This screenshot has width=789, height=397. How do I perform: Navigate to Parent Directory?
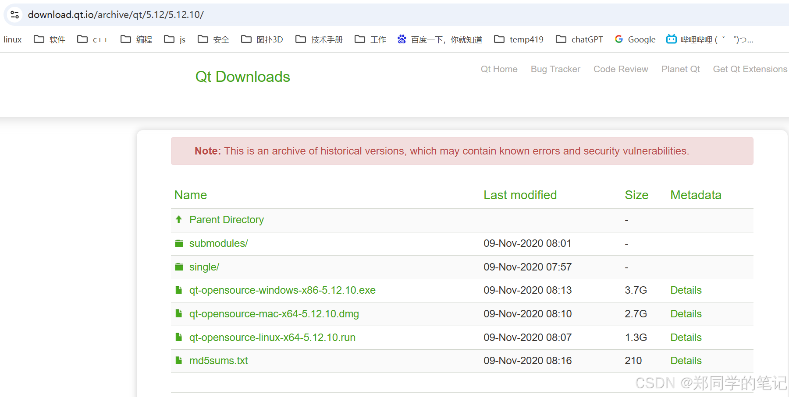coord(227,220)
